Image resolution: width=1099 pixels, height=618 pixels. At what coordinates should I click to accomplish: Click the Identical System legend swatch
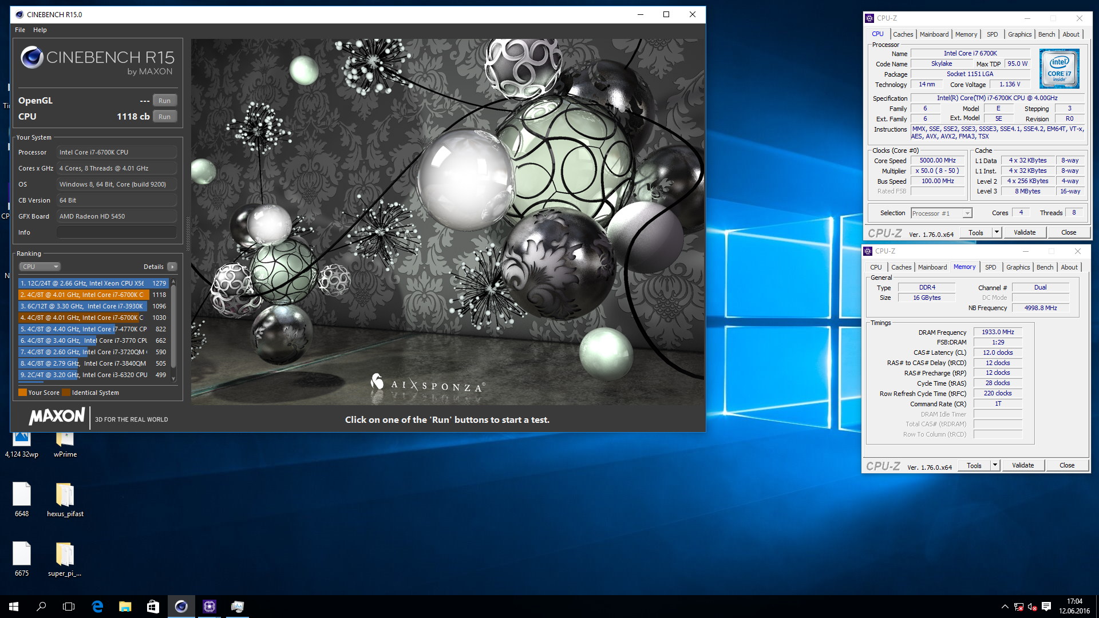point(66,393)
